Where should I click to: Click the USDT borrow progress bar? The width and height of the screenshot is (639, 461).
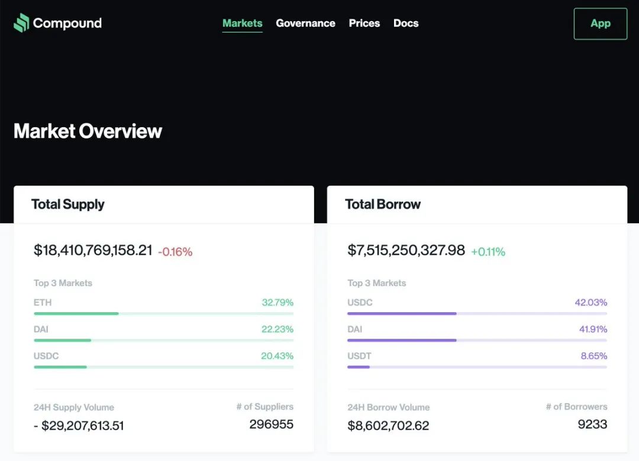477,367
